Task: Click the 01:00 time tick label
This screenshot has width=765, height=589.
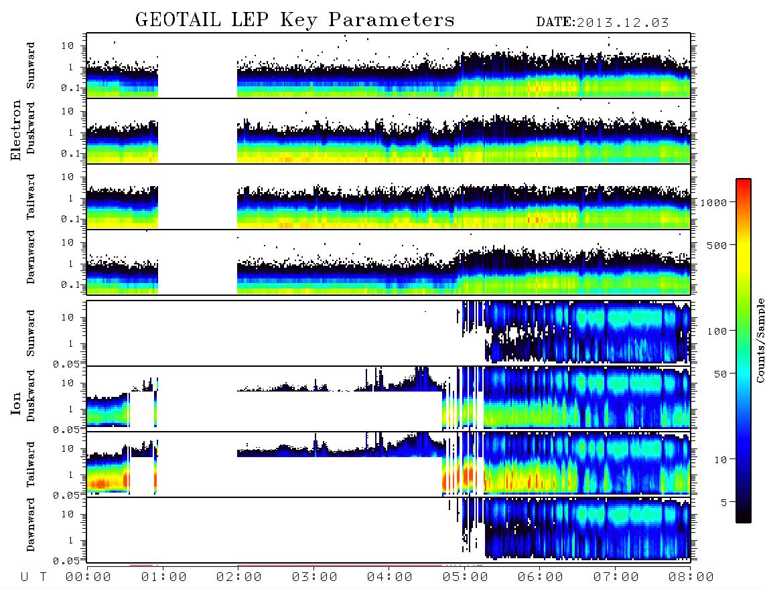Action: pyautogui.click(x=164, y=578)
